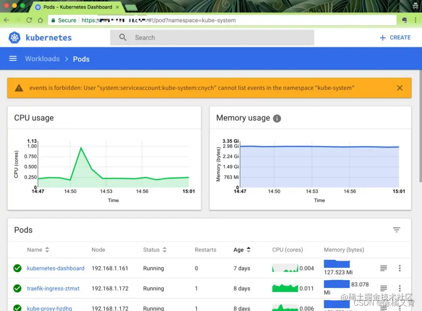Click kubernetes-dashboard CPU sparkline

click(285, 268)
